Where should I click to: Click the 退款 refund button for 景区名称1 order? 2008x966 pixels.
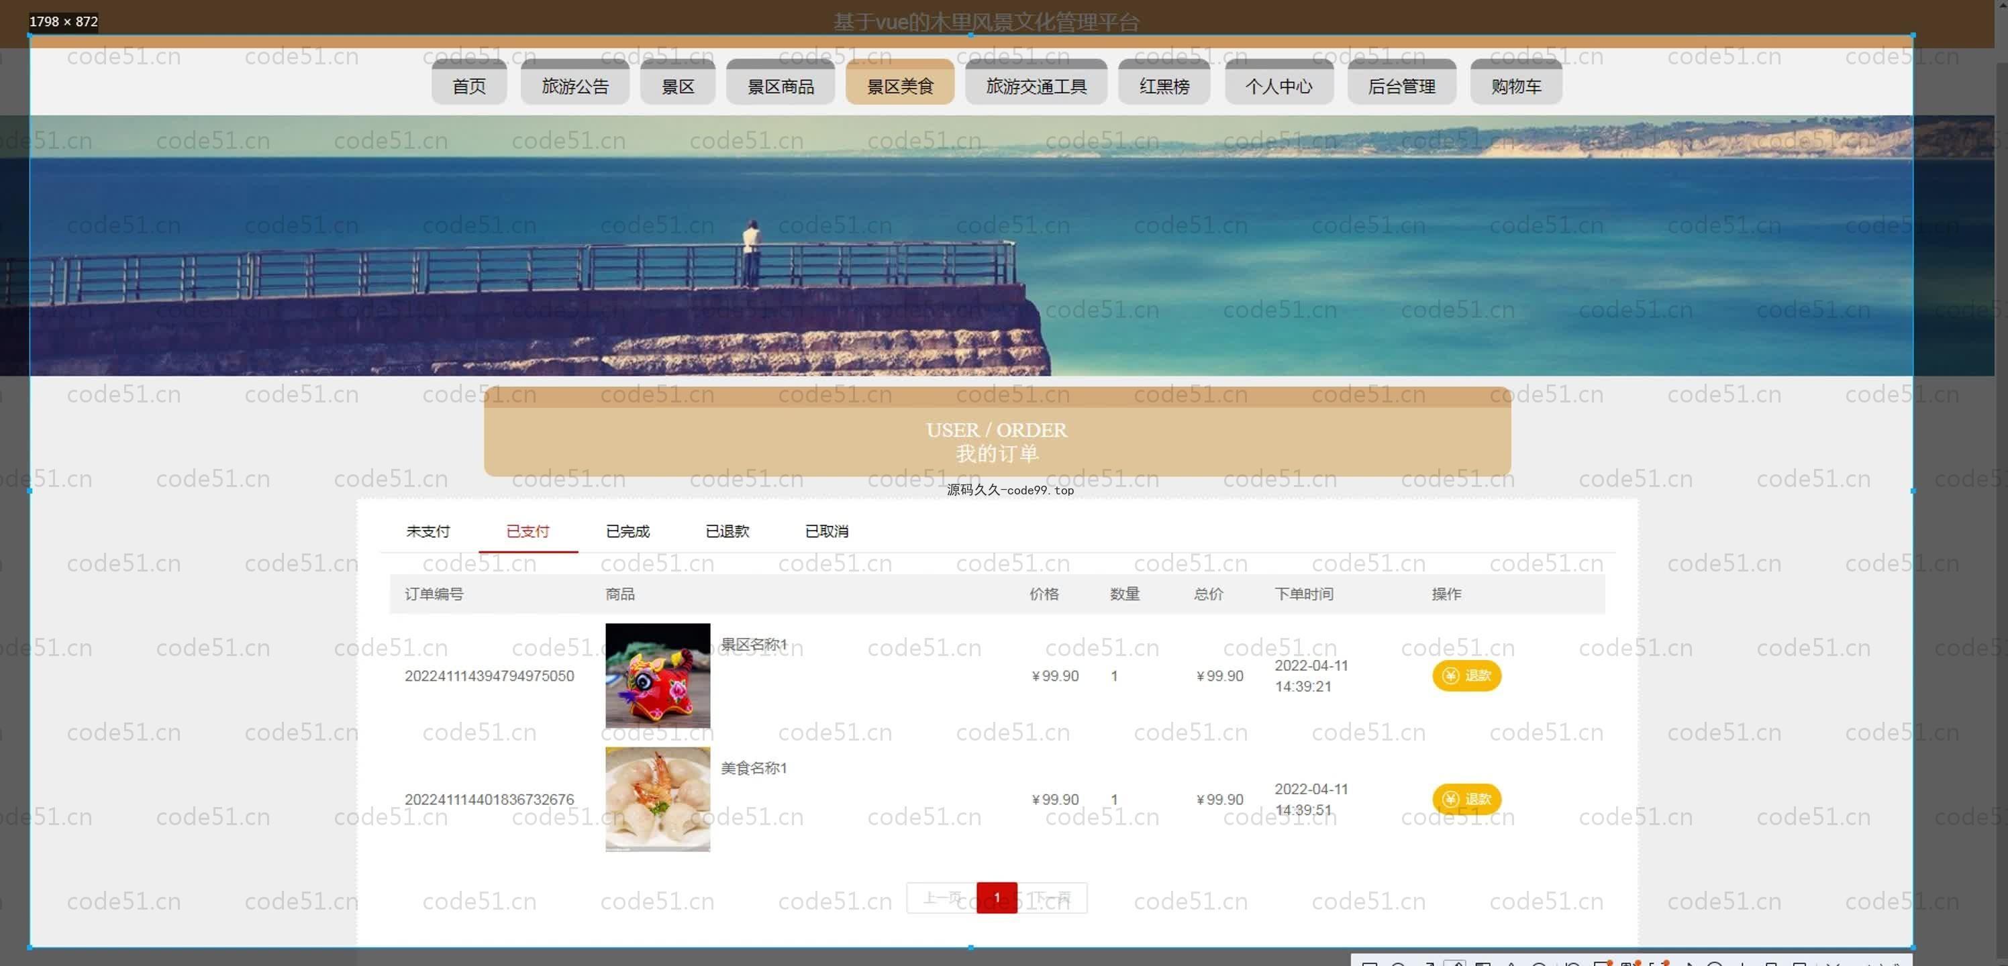[1466, 676]
